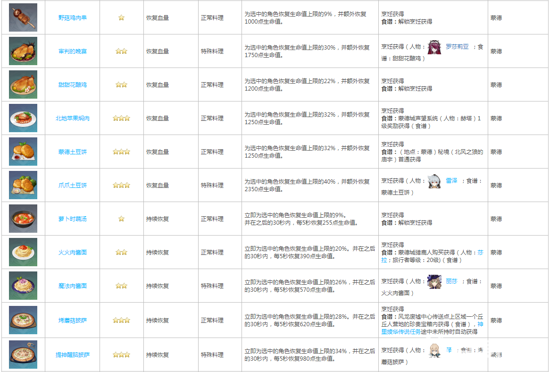The width and height of the screenshot is (550, 372).
Task: Click the 火火肉酱面 pasta plate icon
Action: 23,252
